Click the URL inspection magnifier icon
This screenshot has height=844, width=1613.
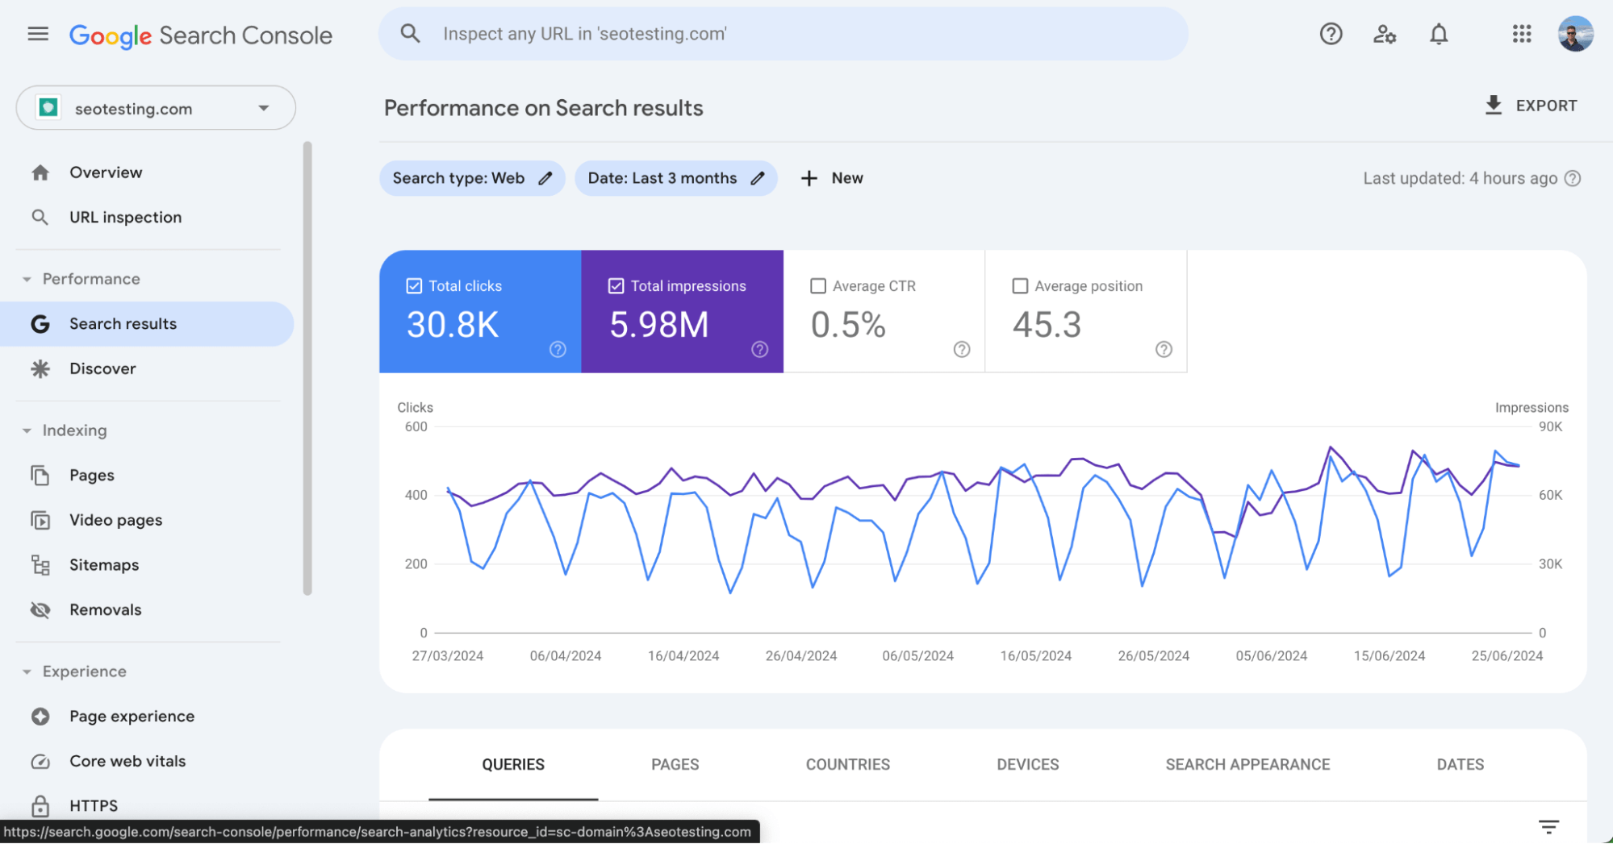coord(40,218)
